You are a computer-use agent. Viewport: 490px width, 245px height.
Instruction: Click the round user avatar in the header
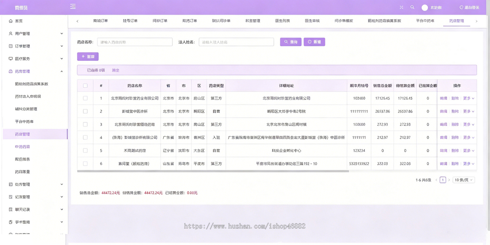pyautogui.click(x=425, y=7)
